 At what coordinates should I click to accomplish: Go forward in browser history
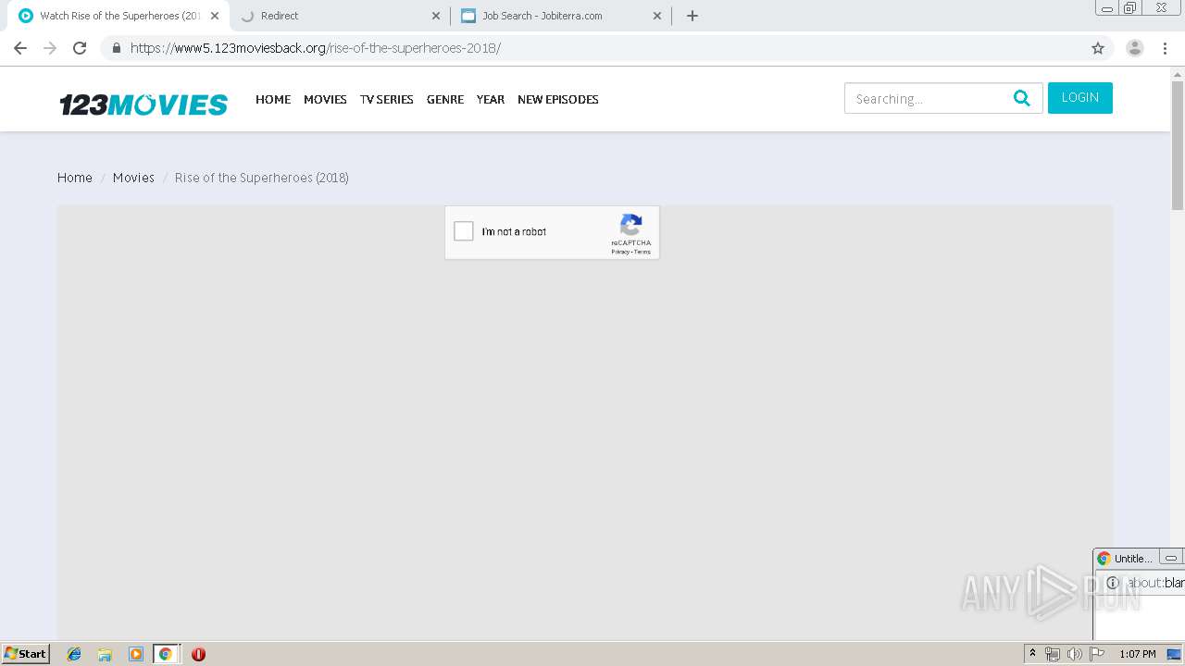click(50, 48)
